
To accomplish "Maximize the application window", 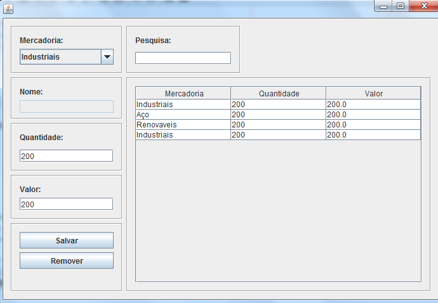I will tap(401, 6).
